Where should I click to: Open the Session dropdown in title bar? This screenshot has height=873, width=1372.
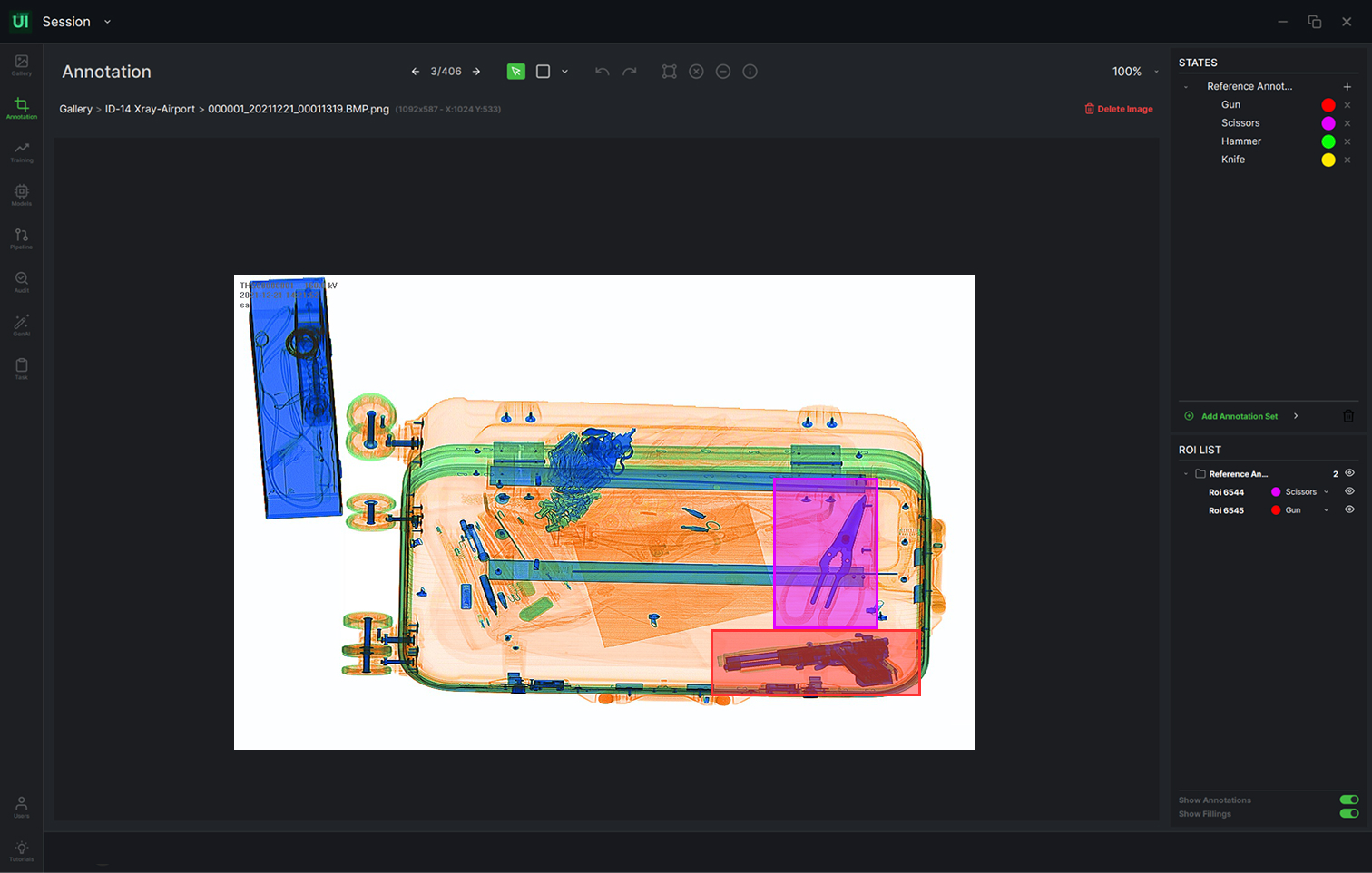(x=107, y=22)
